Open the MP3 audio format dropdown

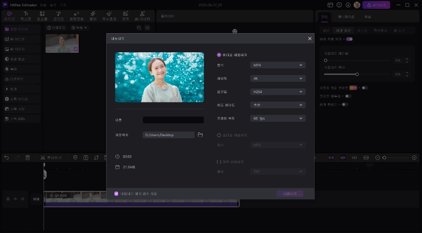tap(278, 145)
